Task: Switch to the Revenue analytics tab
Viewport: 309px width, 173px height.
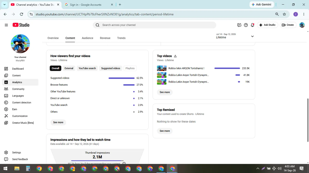Action: (105, 38)
